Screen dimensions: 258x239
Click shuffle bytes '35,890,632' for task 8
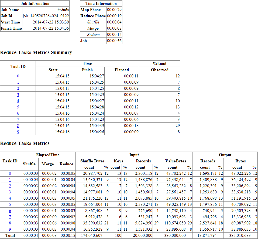[93, 223]
